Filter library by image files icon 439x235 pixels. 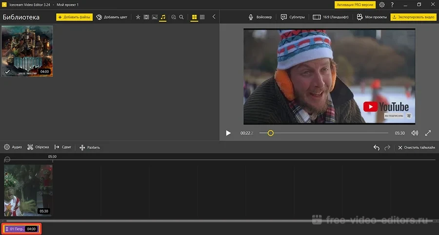click(x=155, y=17)
